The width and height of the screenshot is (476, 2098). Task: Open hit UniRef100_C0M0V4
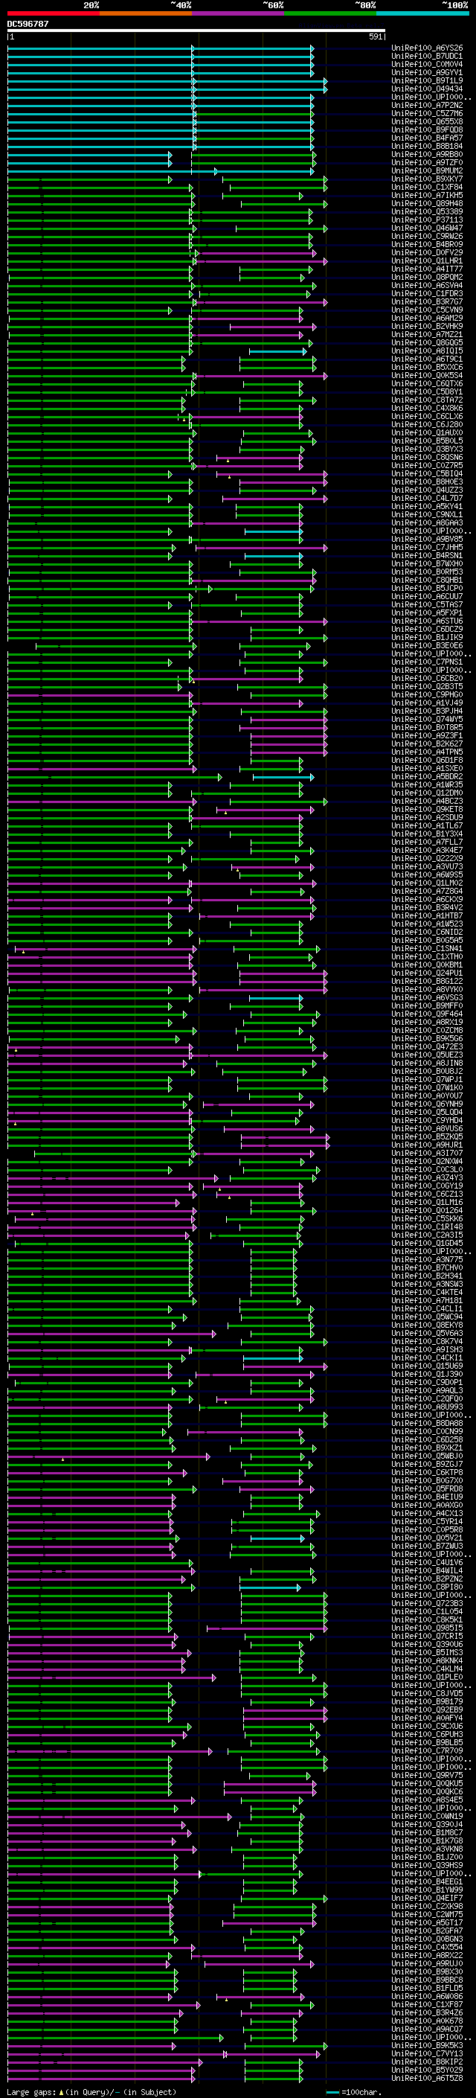(427, 64)
